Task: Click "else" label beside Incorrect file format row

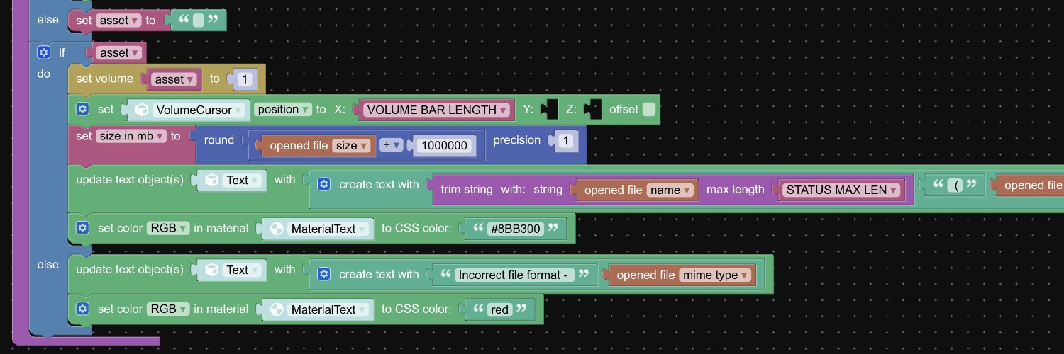Action: coord(48,265)
